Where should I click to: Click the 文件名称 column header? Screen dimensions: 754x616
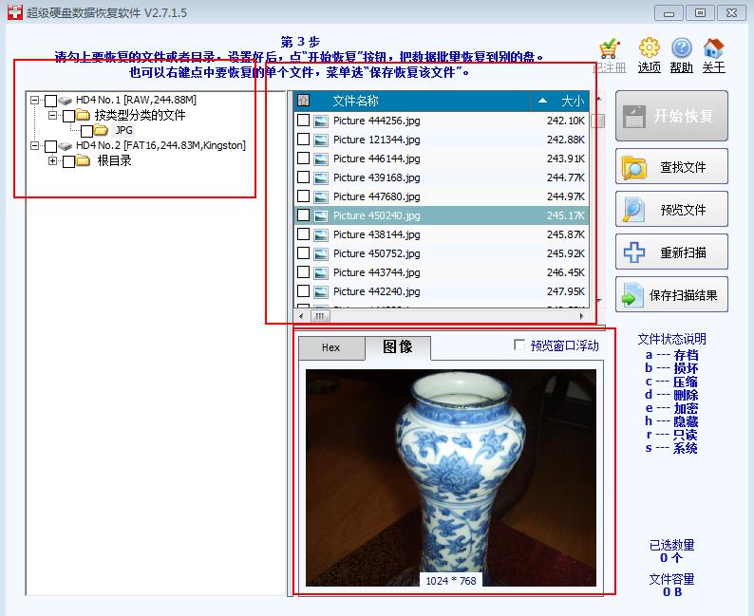[x=356, y=101]
